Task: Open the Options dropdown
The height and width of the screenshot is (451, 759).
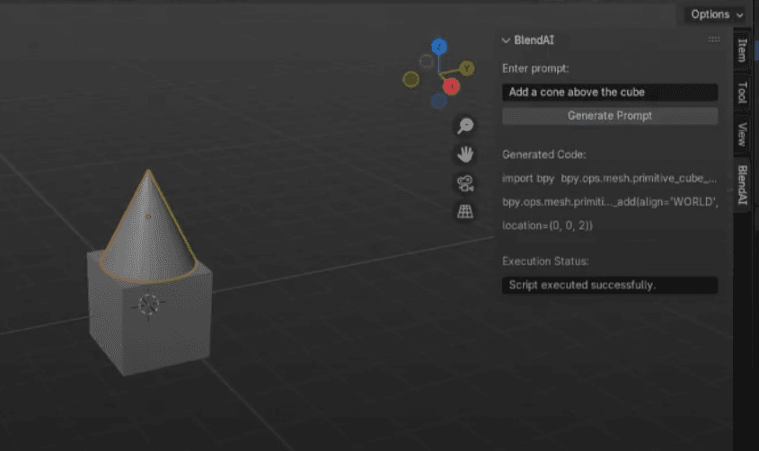Action: [x=716, y=14]
